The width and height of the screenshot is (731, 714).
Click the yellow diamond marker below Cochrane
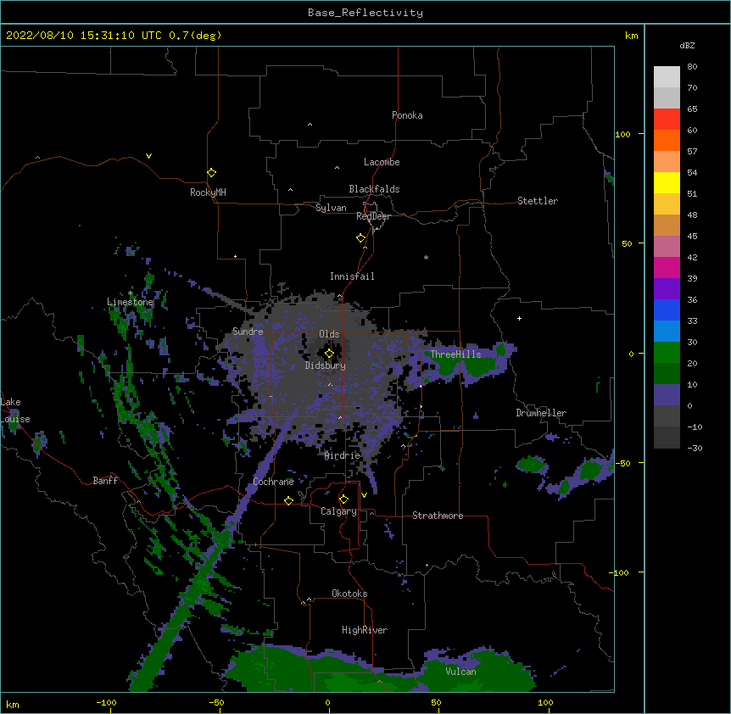[x=288, y=500]
